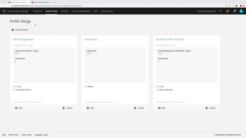The width and height of the screenshot is (246, 138).
Task: Click the Profile Merge page heading
Action: coord(20,21)
